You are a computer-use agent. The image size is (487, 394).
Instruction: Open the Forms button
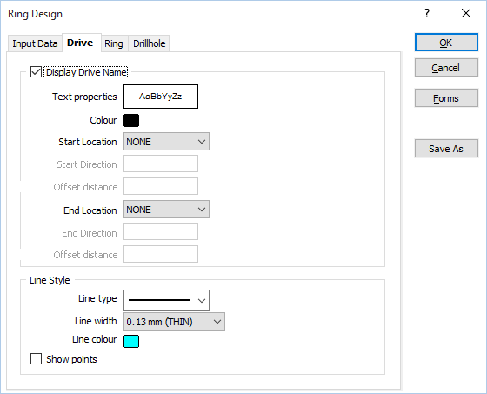click(446, 98)
